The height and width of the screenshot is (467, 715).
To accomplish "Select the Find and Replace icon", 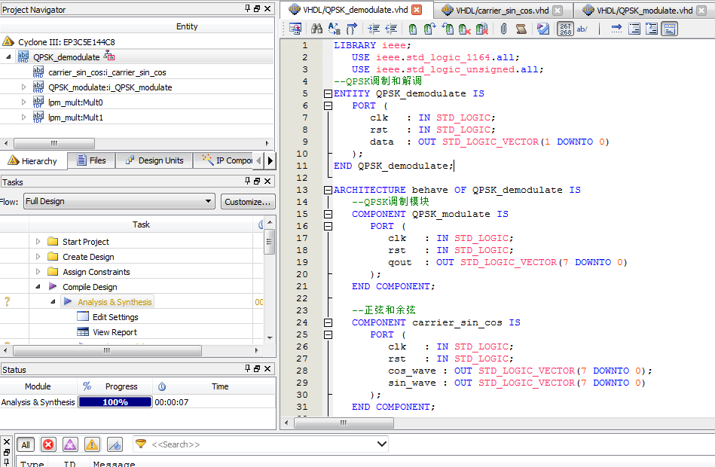I will click(332, 28).
